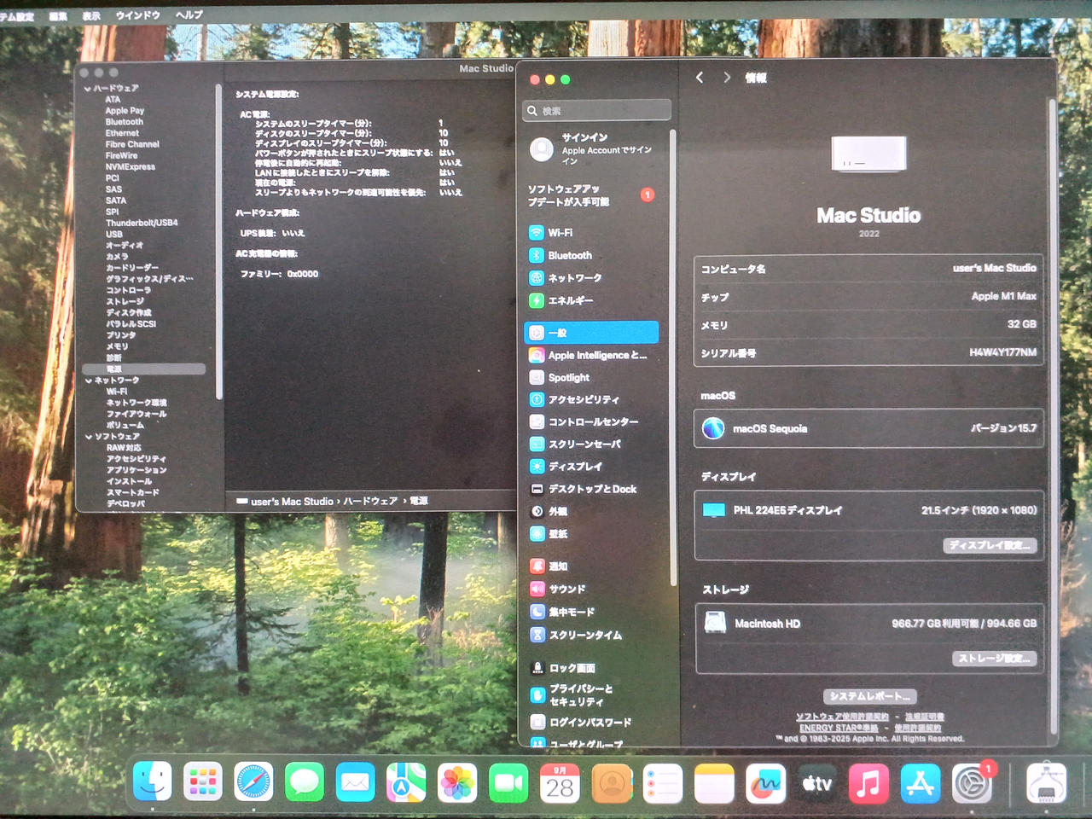Open Apple Intelligence settings

pyautogui.click(x=596, y=356)
